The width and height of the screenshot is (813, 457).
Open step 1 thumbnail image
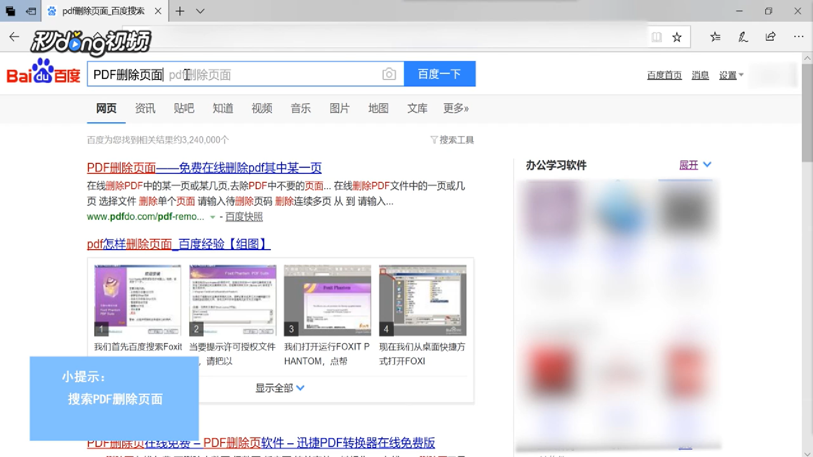[138, 300]
